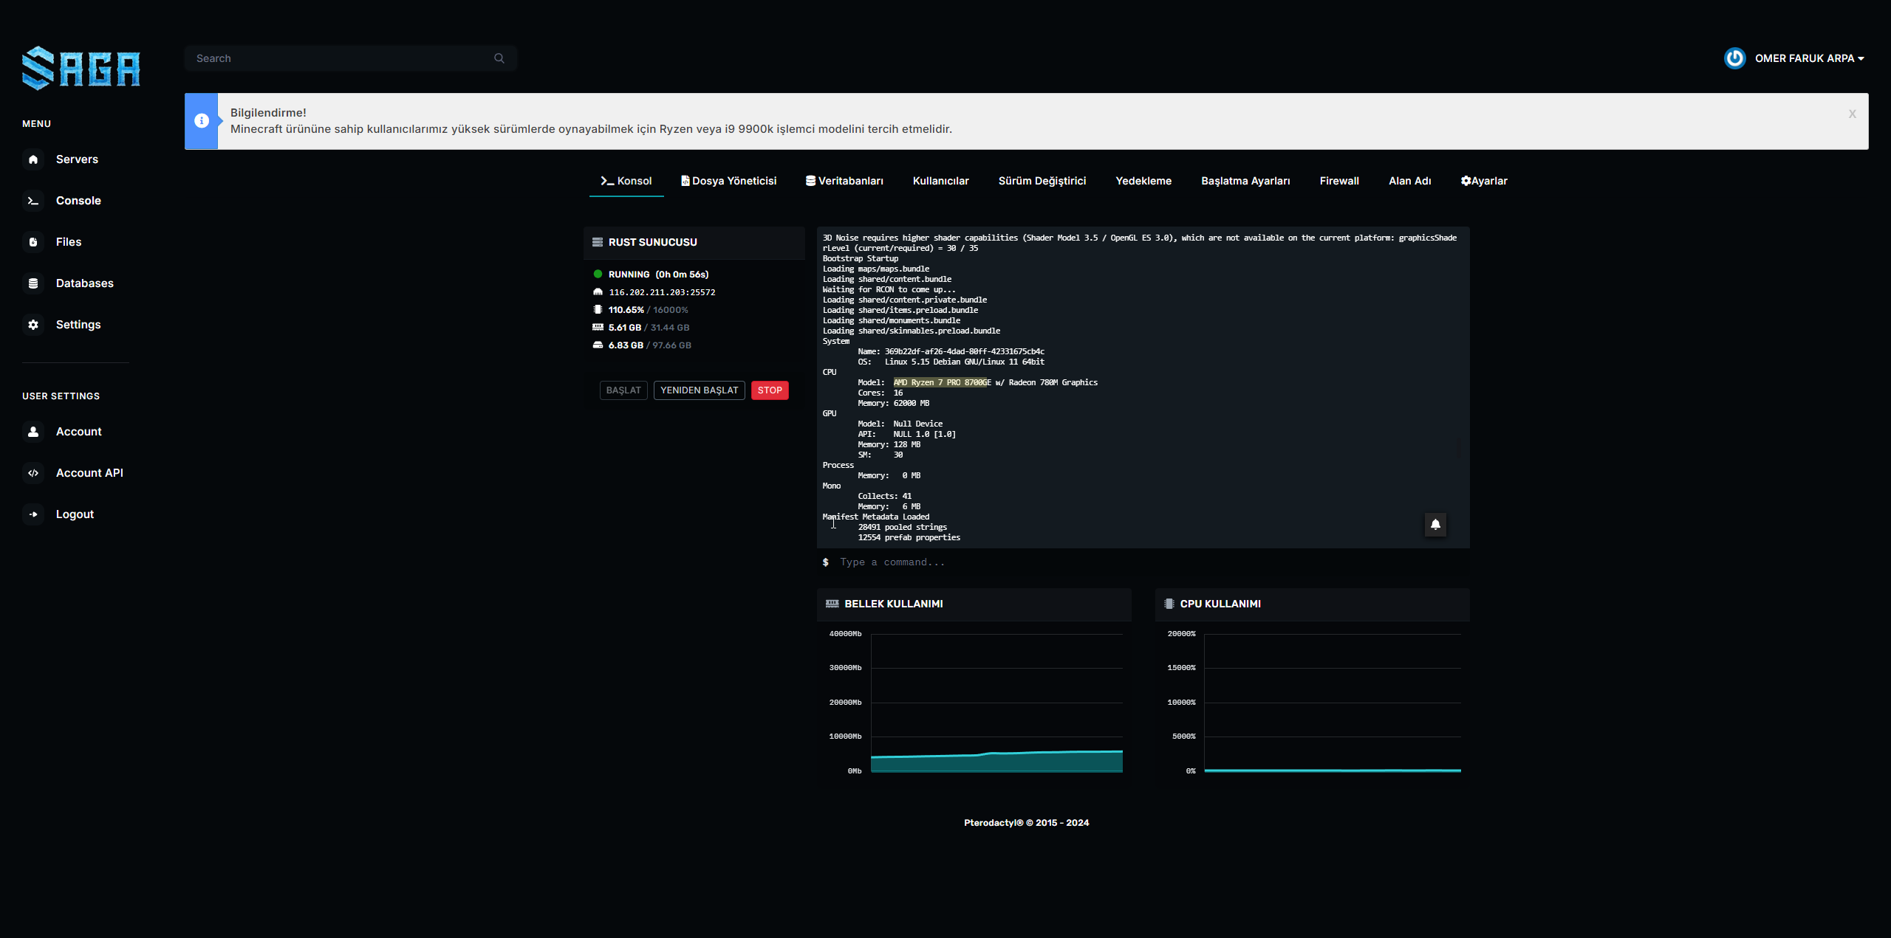Open the Sürüm Değiştirici tab

click(1042, 181)
